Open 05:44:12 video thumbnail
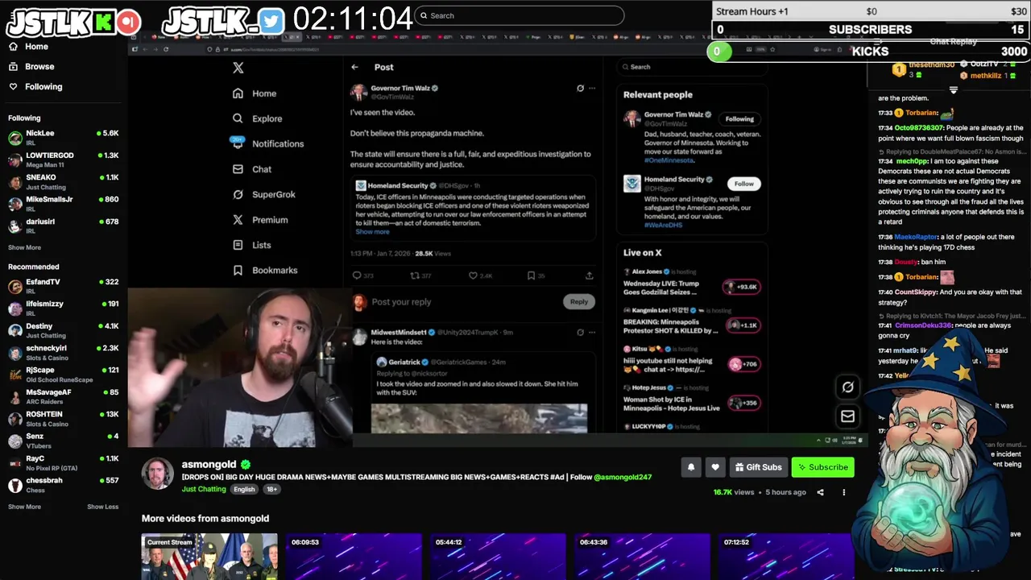Screen dimensions: 1031x580 pyautogui.click(x=498, y=557)
